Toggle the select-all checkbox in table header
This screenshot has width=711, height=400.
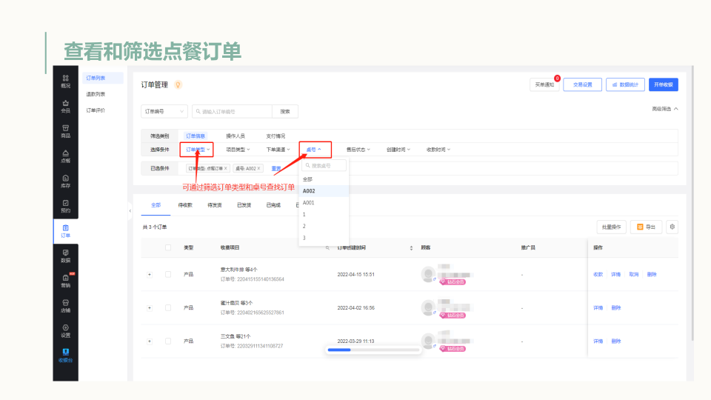pyautogui.click(x=168, y=247)
